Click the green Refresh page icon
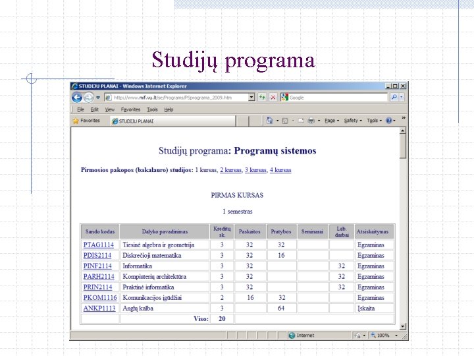This screenshot has height=356, width=474. 262,98
